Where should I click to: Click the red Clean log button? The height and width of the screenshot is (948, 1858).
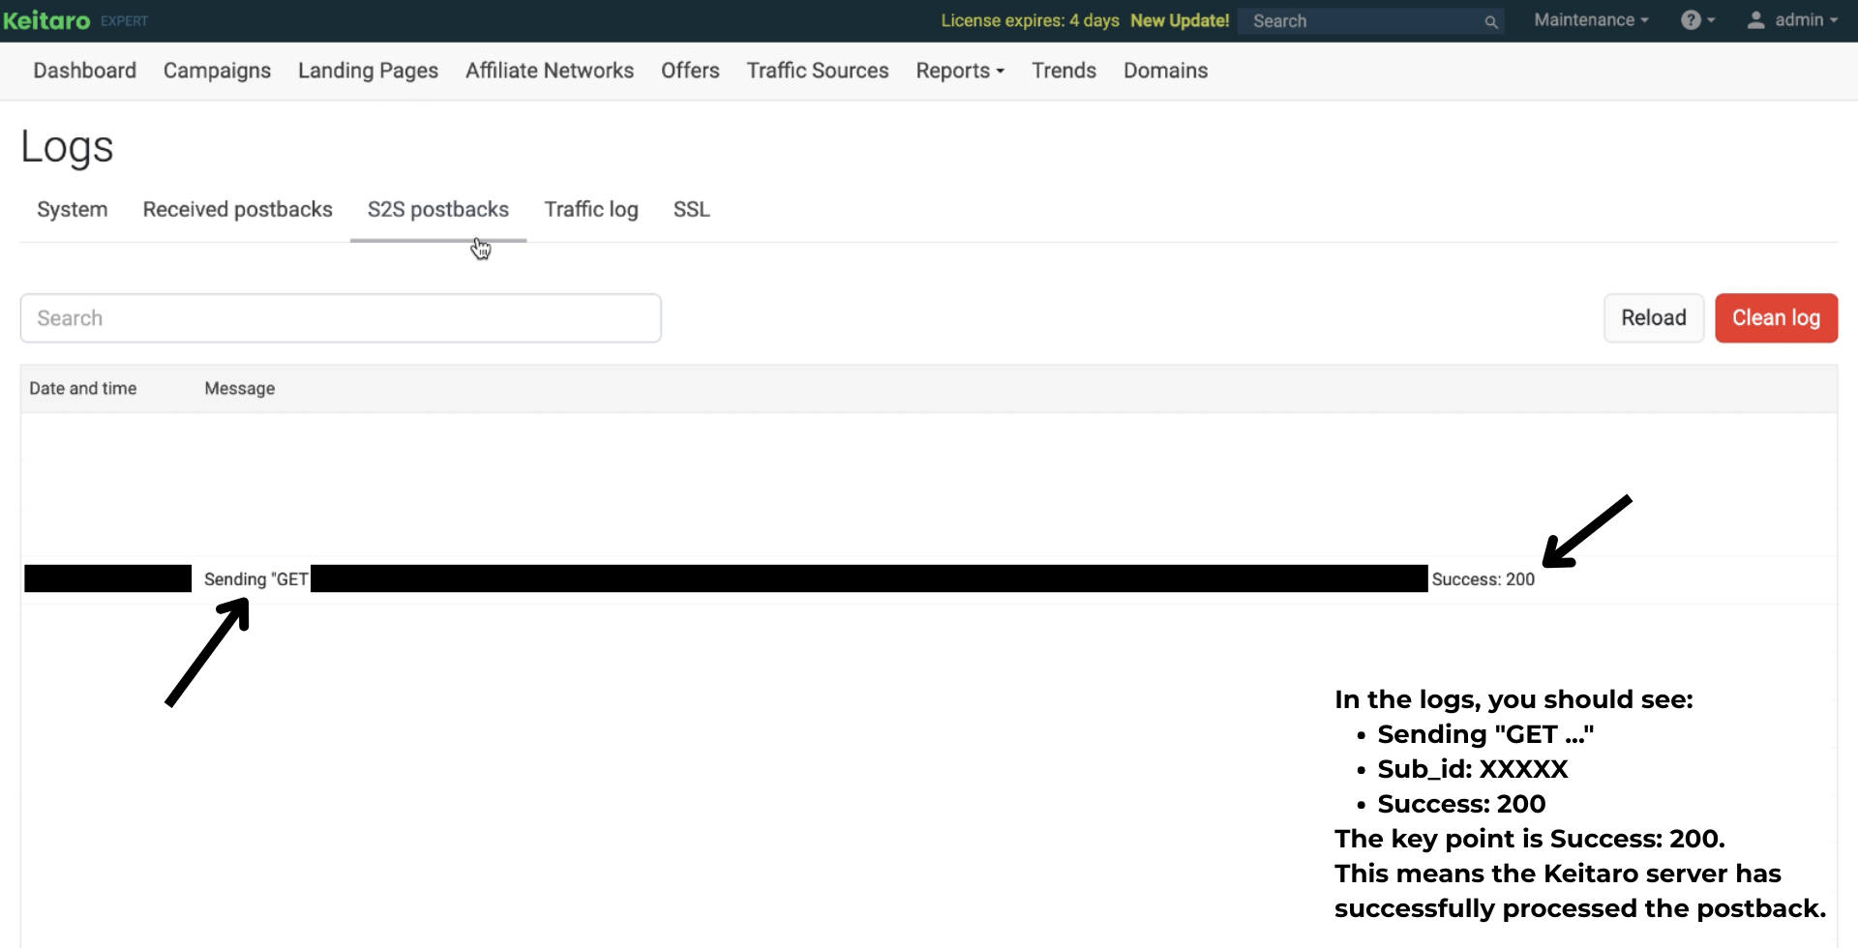point(1775,318)
